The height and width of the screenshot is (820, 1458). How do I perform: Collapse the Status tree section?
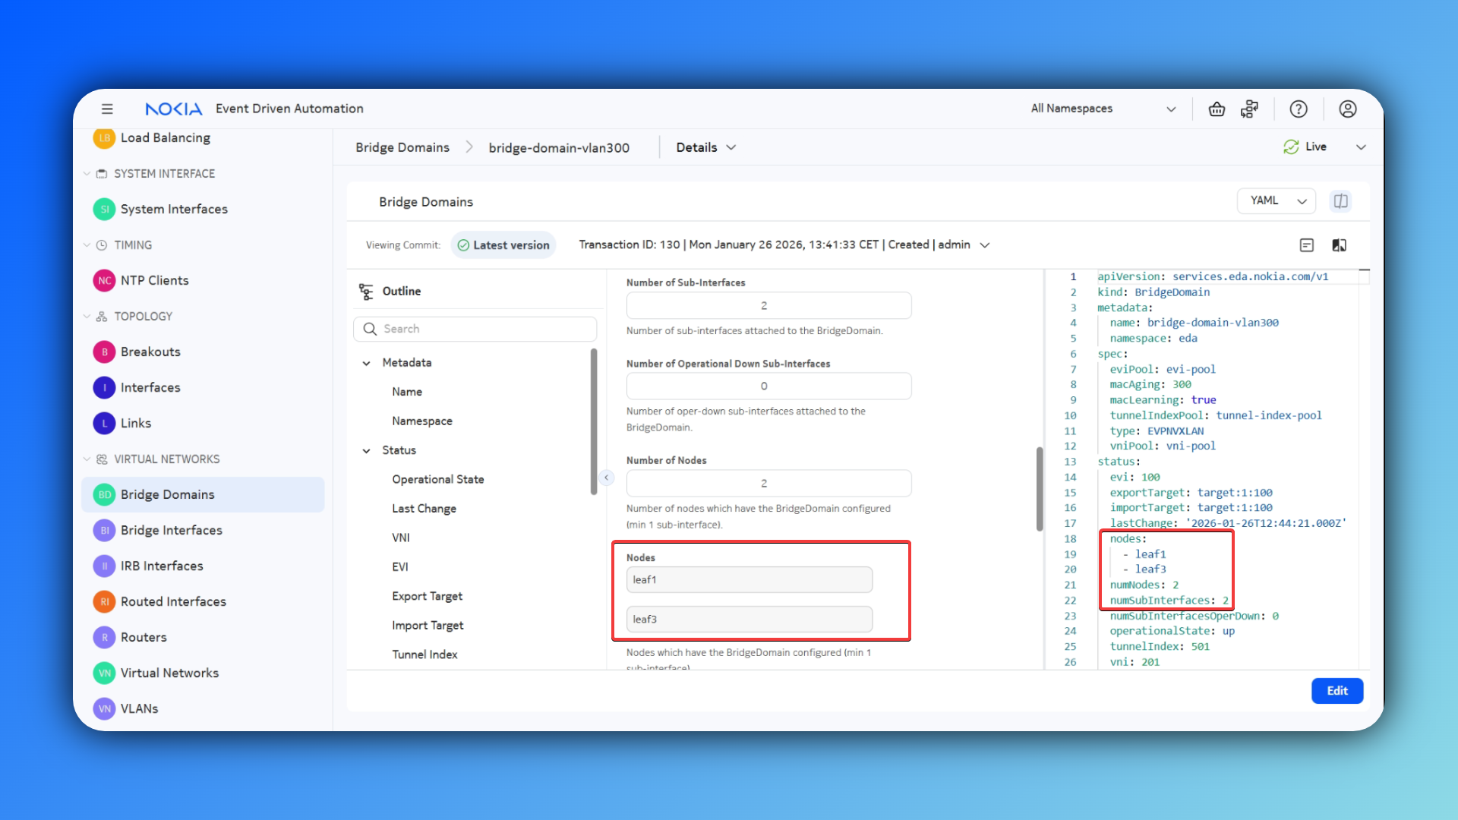click(x=367, y=450)
